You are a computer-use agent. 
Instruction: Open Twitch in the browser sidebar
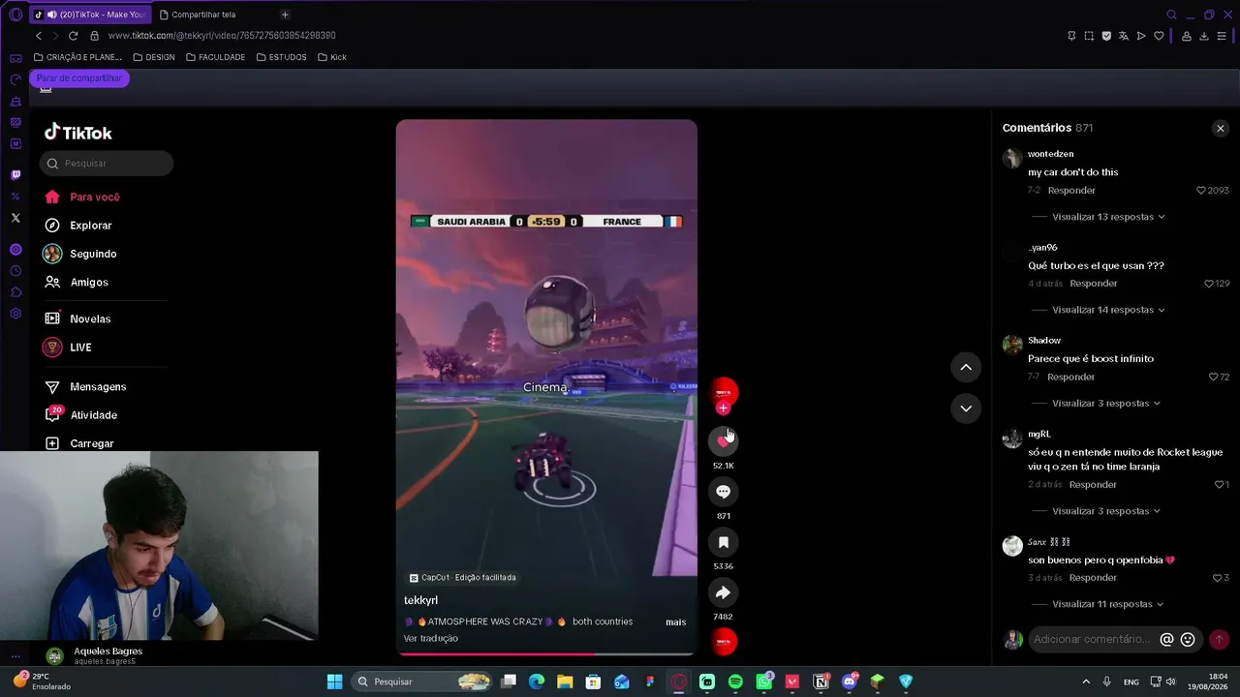15,175
